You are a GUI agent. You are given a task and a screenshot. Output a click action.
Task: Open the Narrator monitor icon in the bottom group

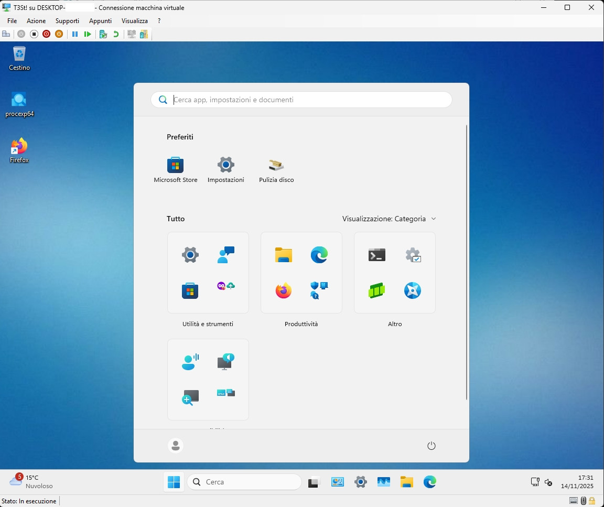coord(226,362)
